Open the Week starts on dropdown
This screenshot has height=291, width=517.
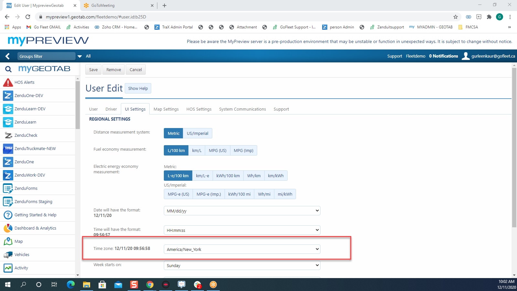click(242, 265)
